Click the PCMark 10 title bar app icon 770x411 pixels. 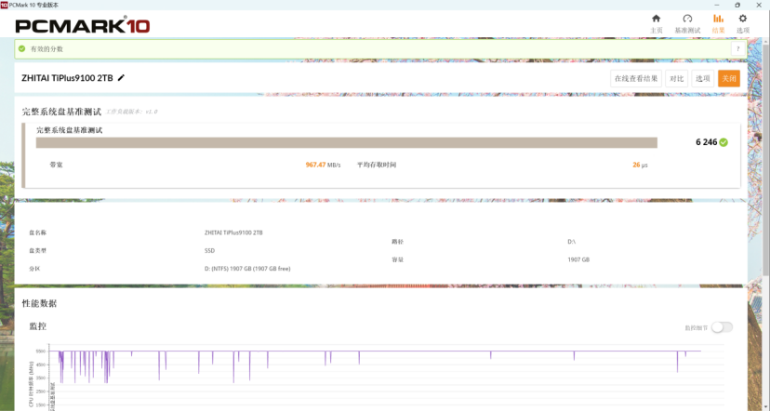5,5
